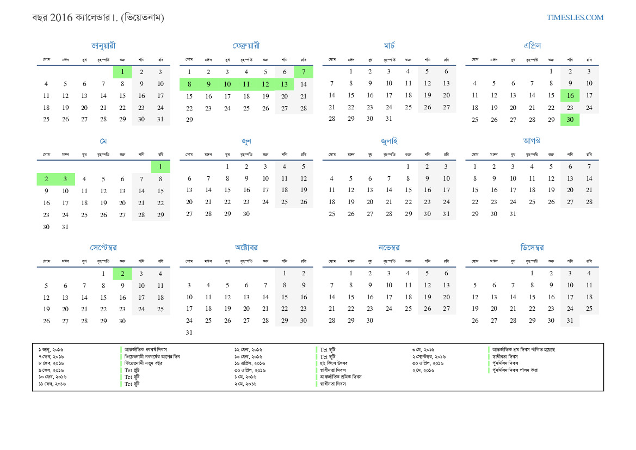Click date 31 in অক্টোবর
Viewport: 636px width, 450px height.
pyautogui.click(x=189, y=332)
